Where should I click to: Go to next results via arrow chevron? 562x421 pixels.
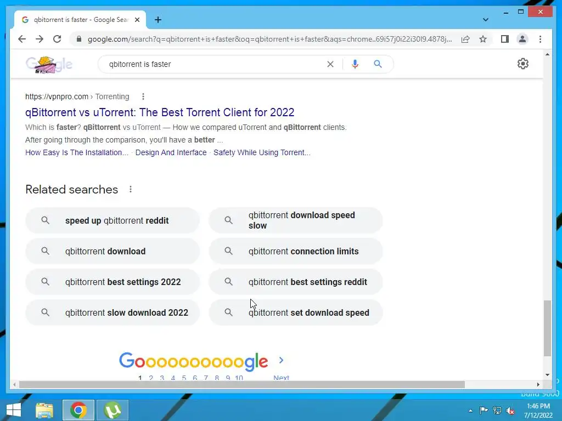pos(282,361)
